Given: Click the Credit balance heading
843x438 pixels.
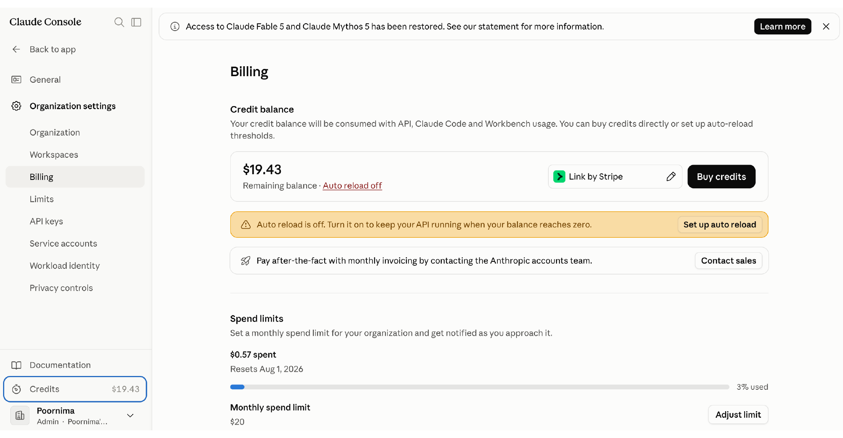Looking at the screenshot, I should coord(262,109).
